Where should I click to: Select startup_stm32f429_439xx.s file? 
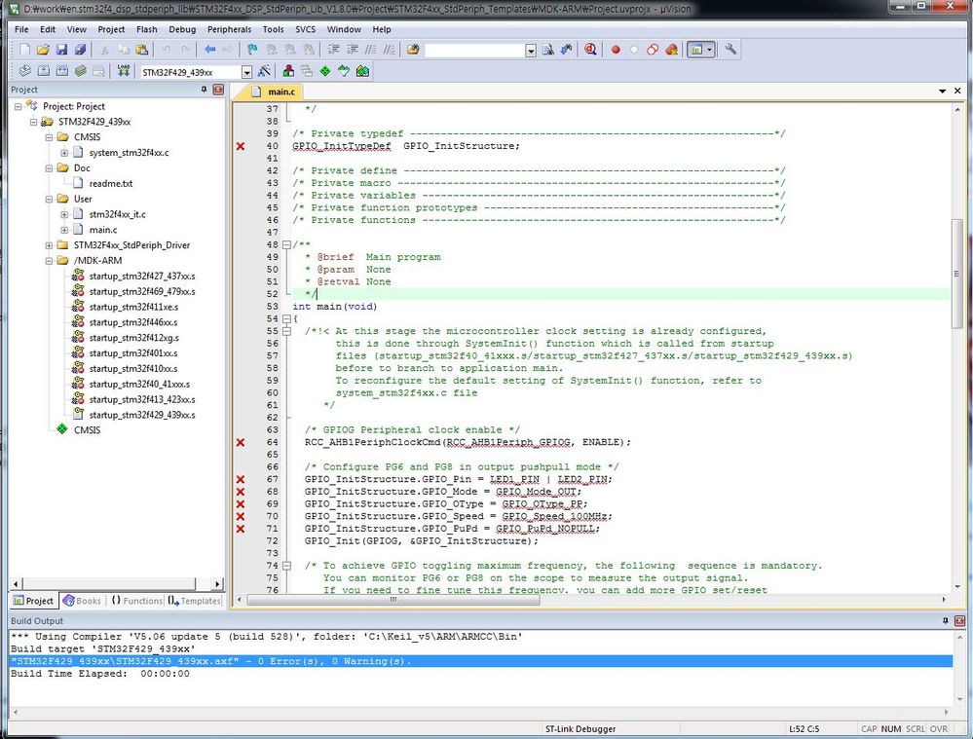point(141,415)
